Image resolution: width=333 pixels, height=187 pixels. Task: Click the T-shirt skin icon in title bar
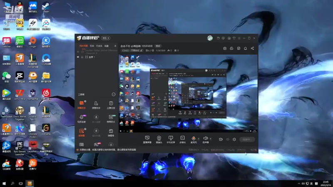tap(234, 38)
